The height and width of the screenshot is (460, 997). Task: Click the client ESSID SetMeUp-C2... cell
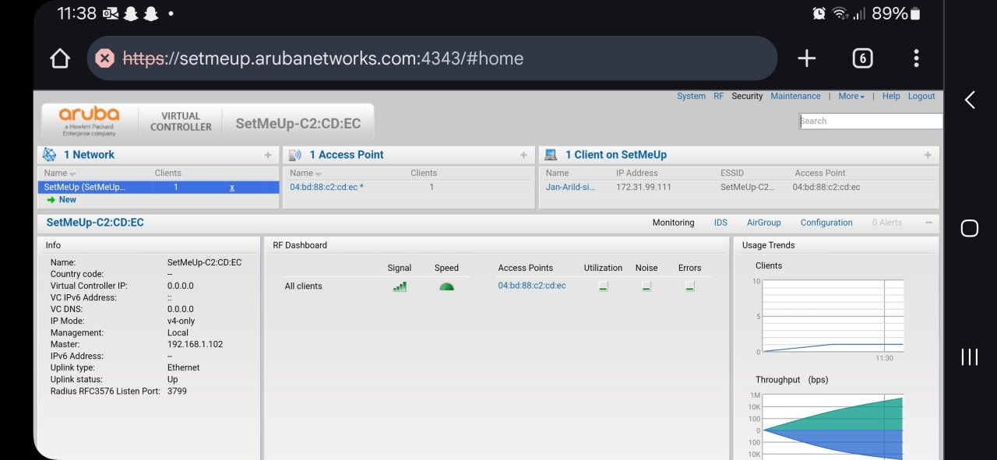point(748,188)
